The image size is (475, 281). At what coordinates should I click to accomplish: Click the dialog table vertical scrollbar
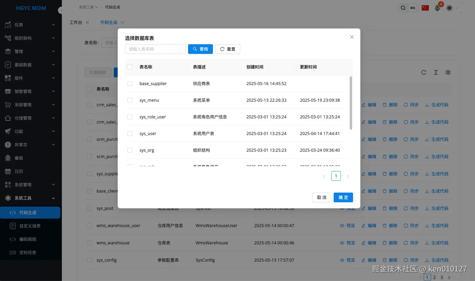tap(351, 103)
